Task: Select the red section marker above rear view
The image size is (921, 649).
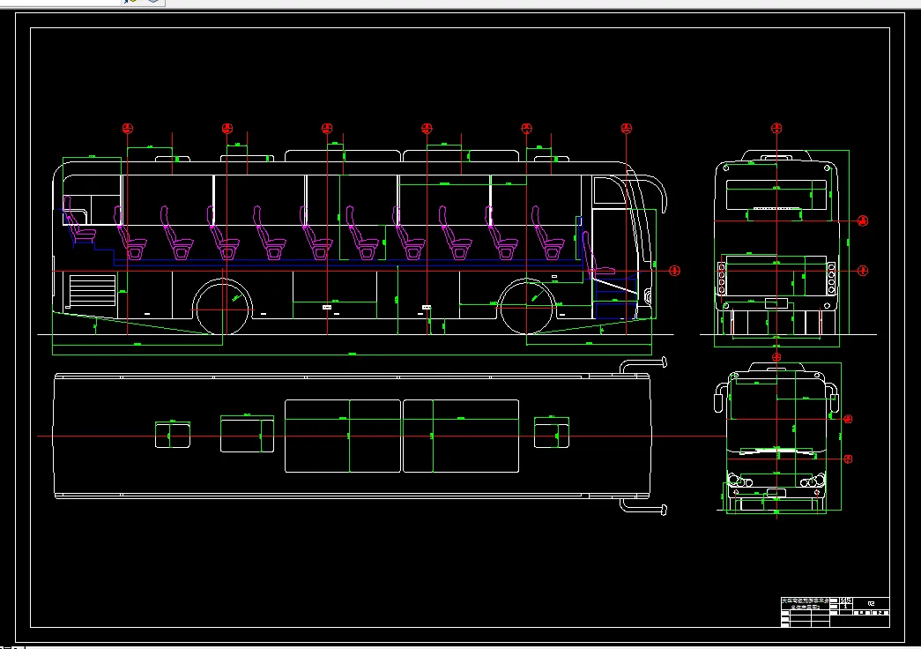Action: click(x=776, y=128)
